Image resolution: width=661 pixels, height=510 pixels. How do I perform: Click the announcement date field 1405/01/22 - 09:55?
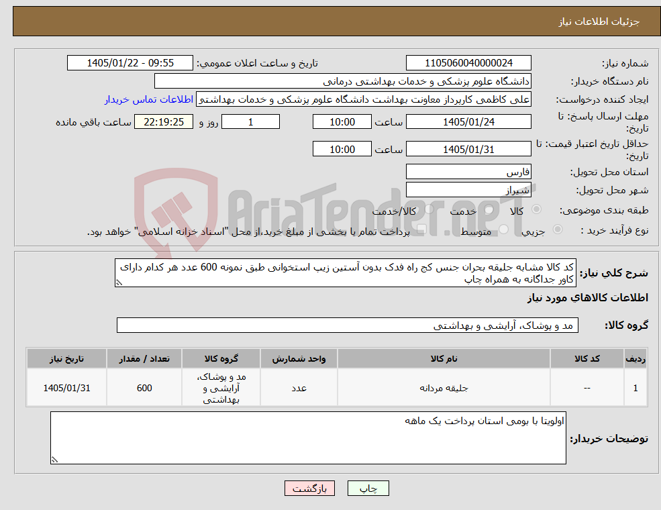click(130, 63)
